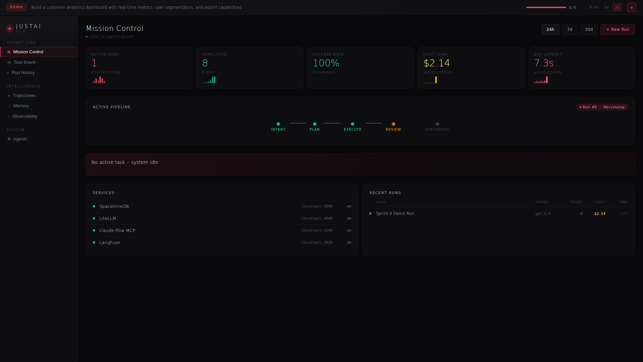This screenshot has height=362, width=643.
Task: Click the Completed sparkline chart
Action: (x=209, y=80)
